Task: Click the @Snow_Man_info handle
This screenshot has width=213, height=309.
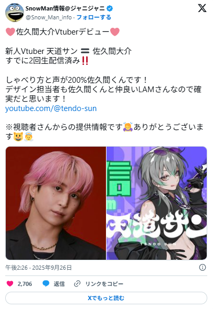Action: [x=49, y=17]
